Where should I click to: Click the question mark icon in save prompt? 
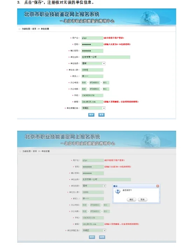118,191
